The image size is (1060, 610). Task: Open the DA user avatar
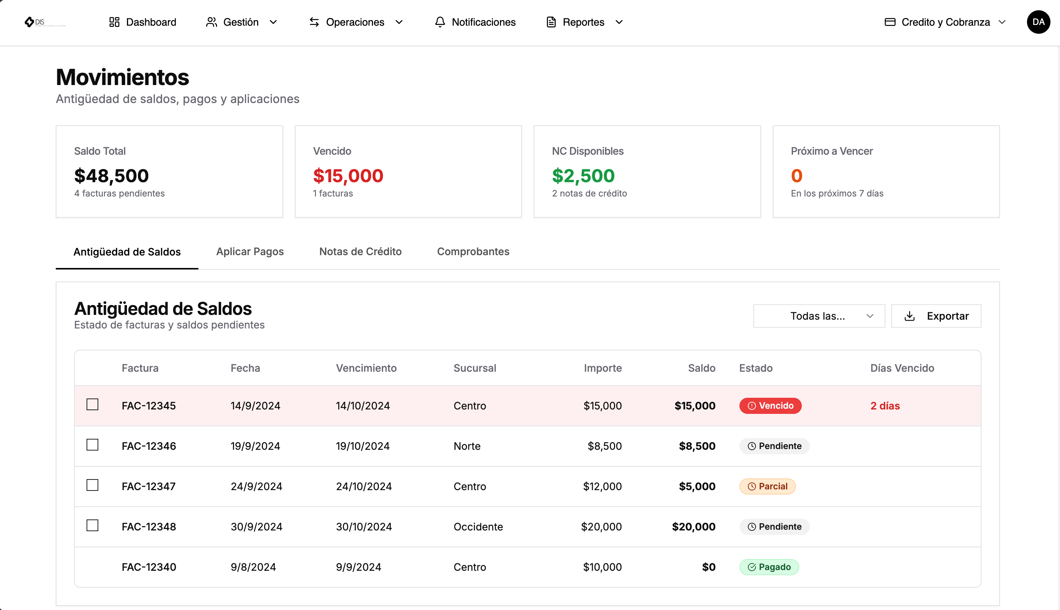1038,22
